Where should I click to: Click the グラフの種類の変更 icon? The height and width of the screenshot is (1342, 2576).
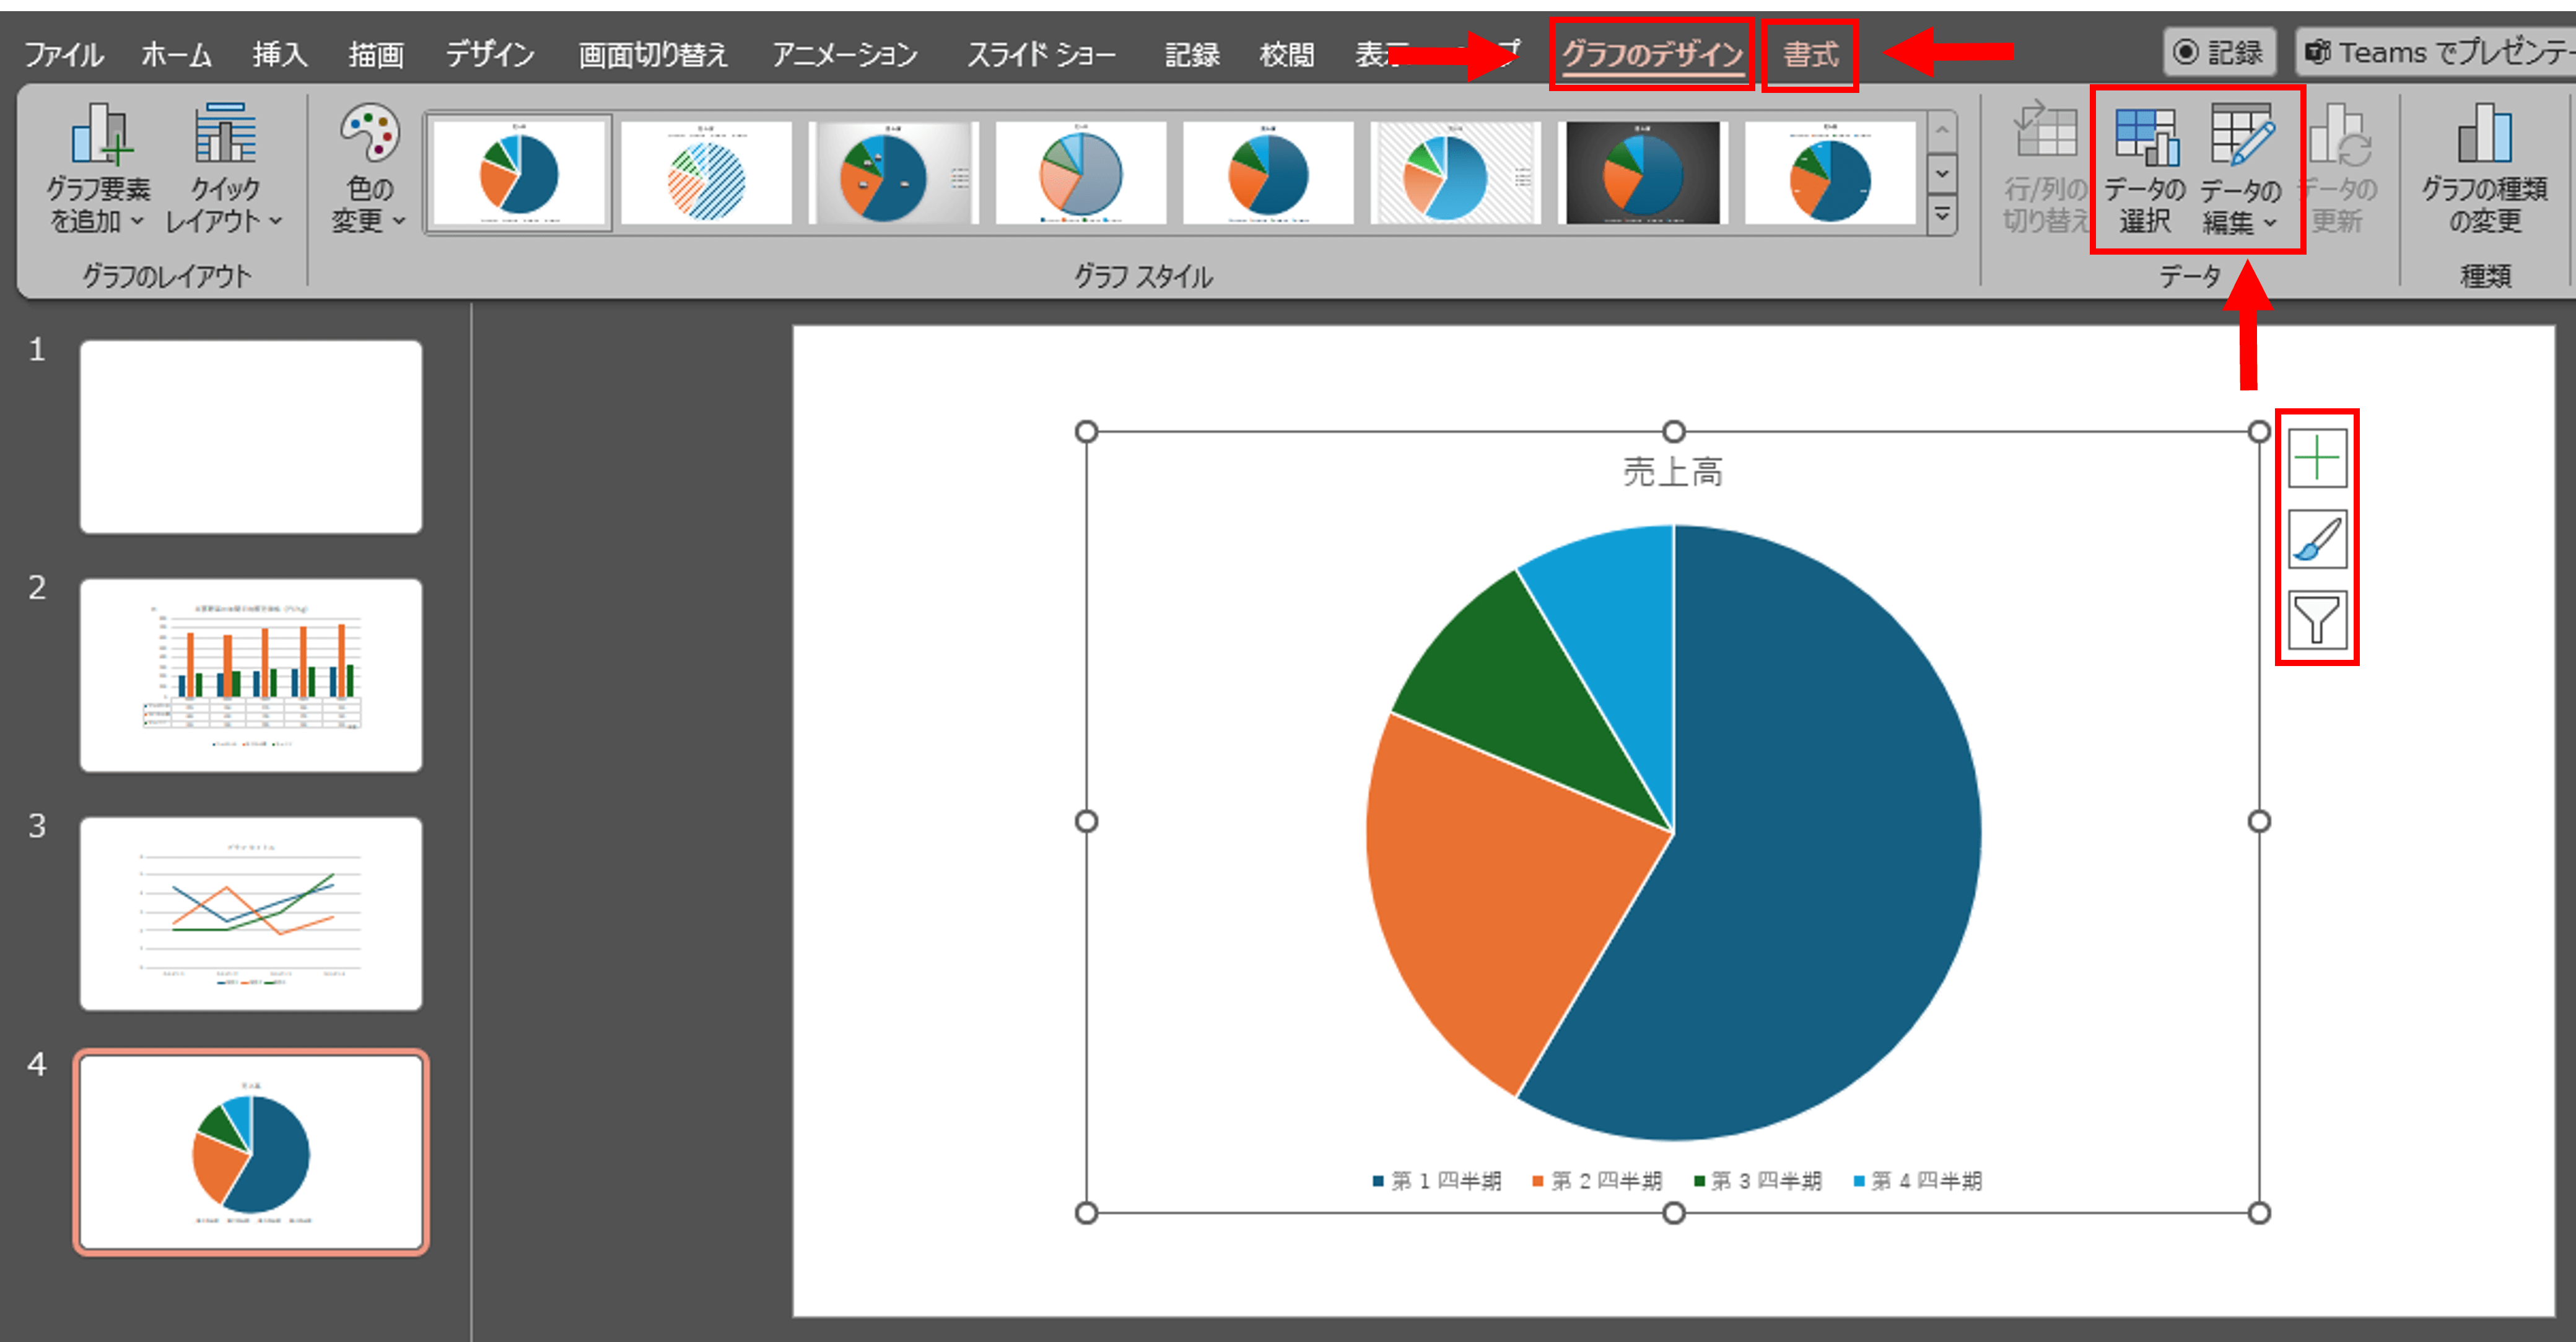(x=2484, y=168)
